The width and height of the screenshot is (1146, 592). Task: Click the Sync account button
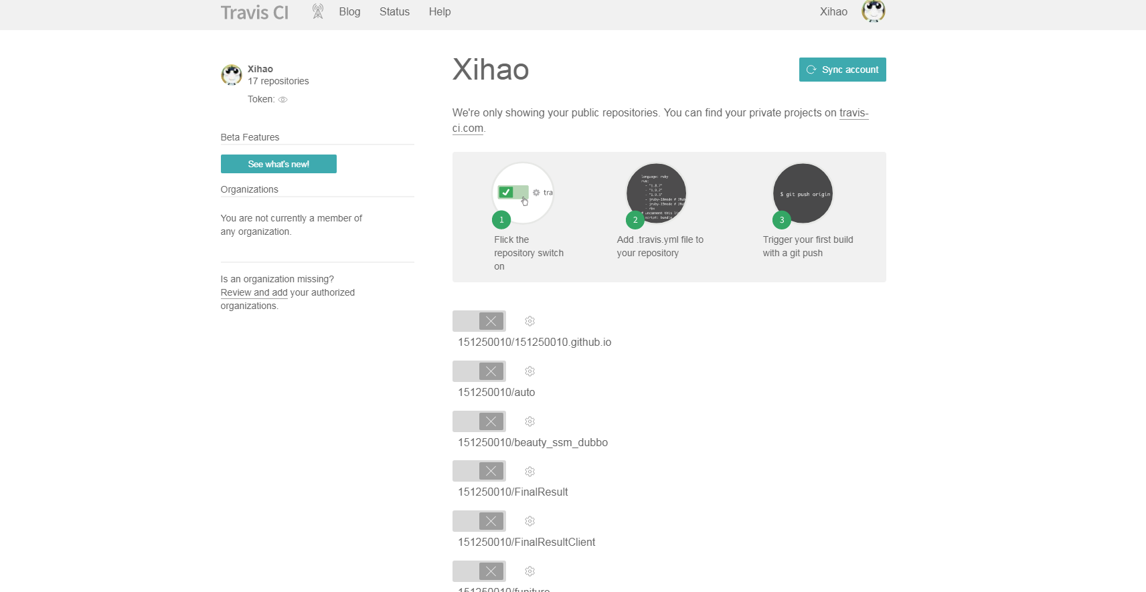tap(842, 70)
